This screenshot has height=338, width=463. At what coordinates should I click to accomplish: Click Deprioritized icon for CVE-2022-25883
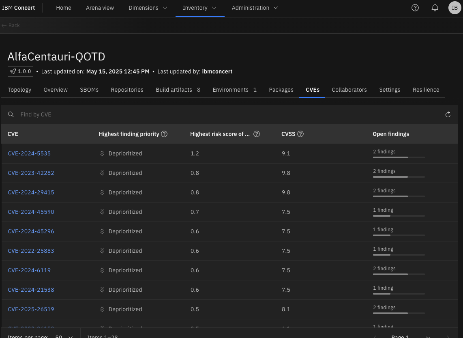[x=102, y=251]
